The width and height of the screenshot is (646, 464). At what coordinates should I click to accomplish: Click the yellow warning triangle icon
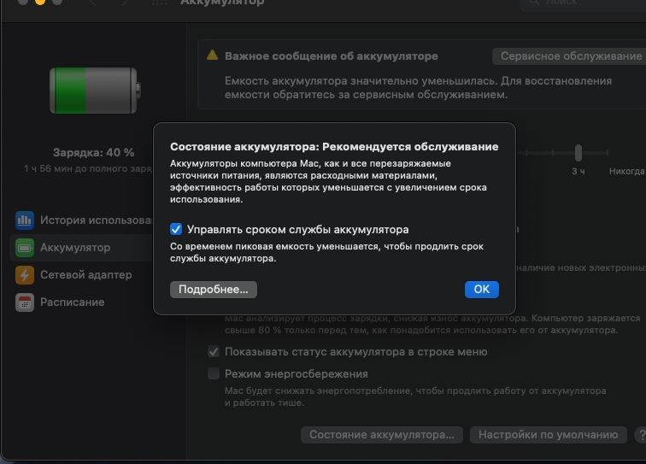pyautogui.click(x=212, y=56)
